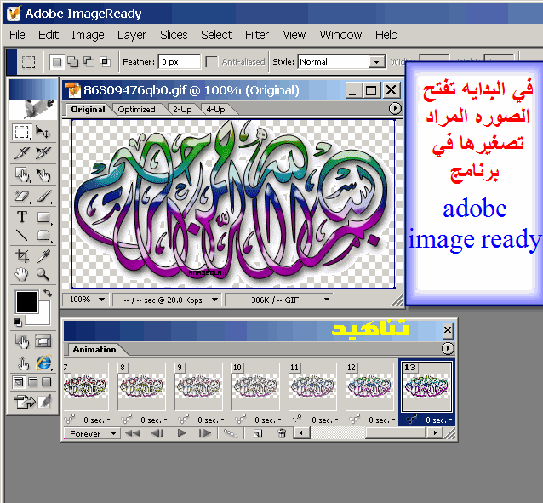543x503 pixels.
Task: Select the Move tool
Action: (43, 132)
